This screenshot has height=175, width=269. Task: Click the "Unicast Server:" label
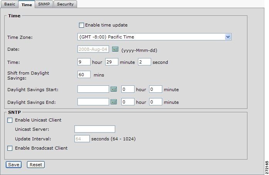32,129
